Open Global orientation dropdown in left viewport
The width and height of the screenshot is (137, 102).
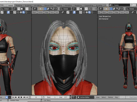tap(6, 9)
